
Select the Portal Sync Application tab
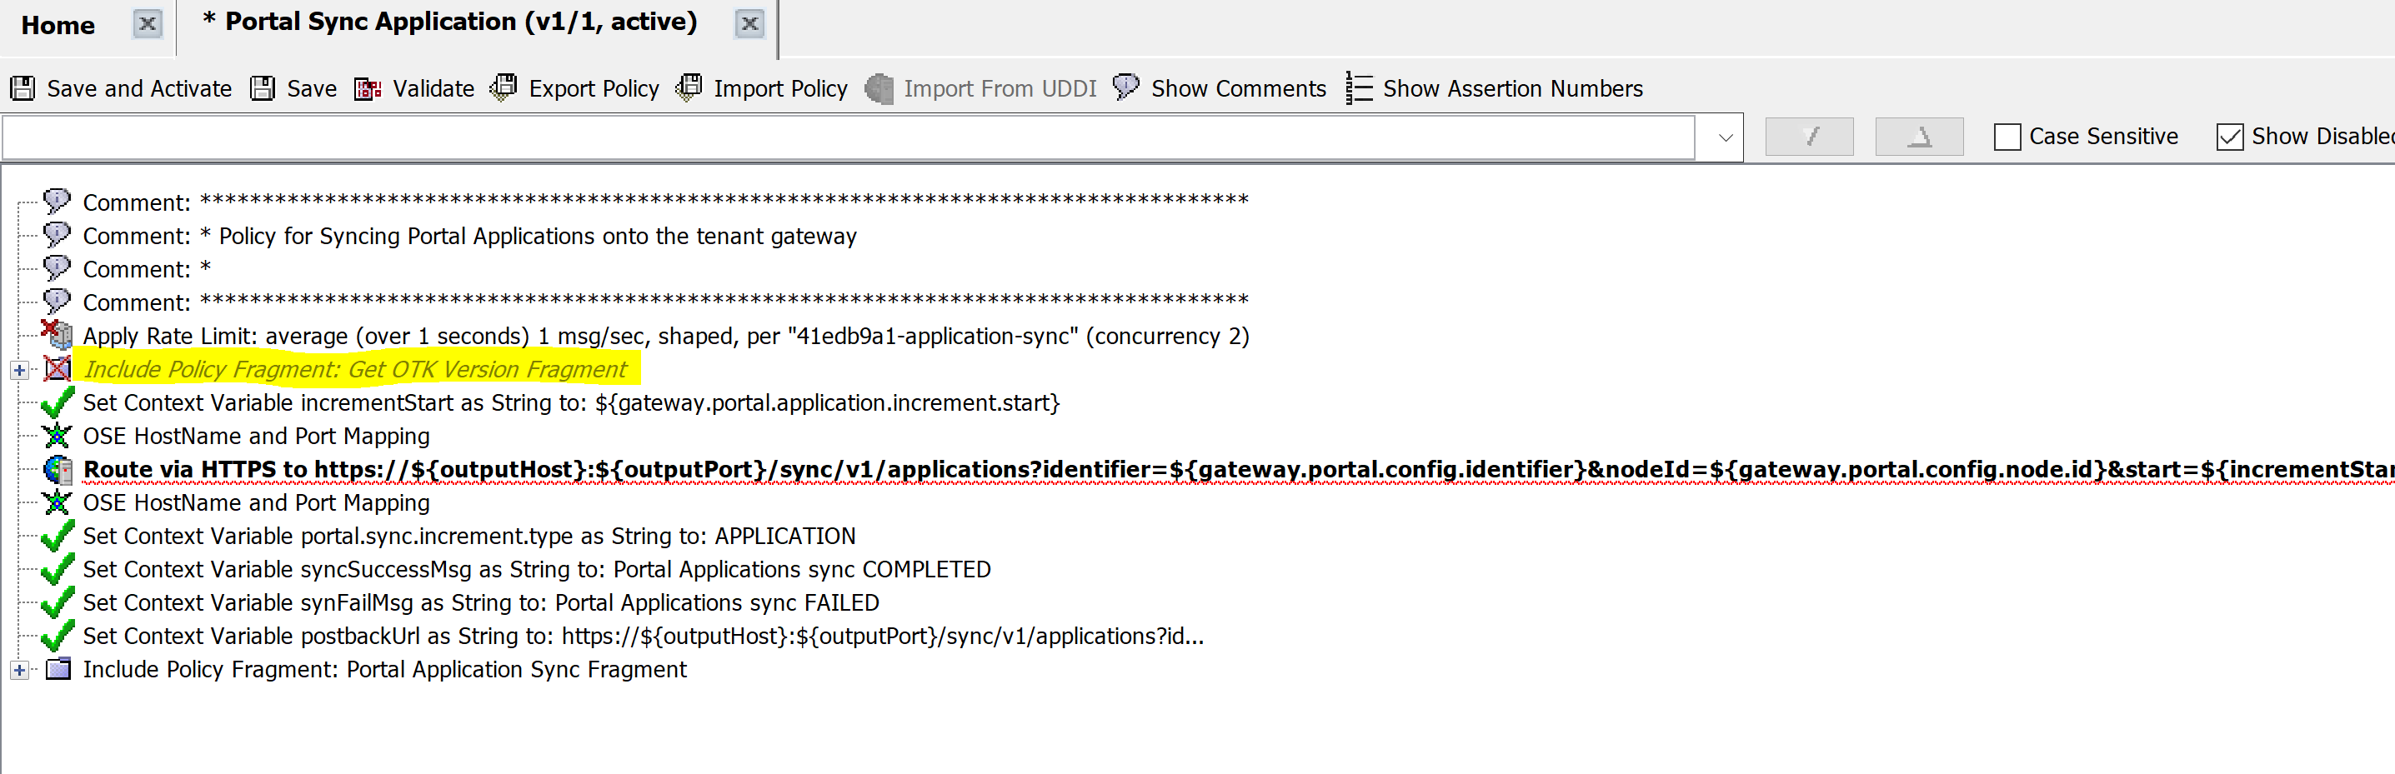click(450, 22)
